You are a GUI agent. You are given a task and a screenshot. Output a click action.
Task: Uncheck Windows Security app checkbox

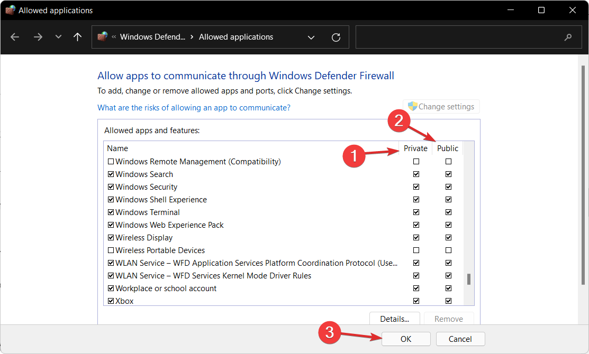[111, 187]
